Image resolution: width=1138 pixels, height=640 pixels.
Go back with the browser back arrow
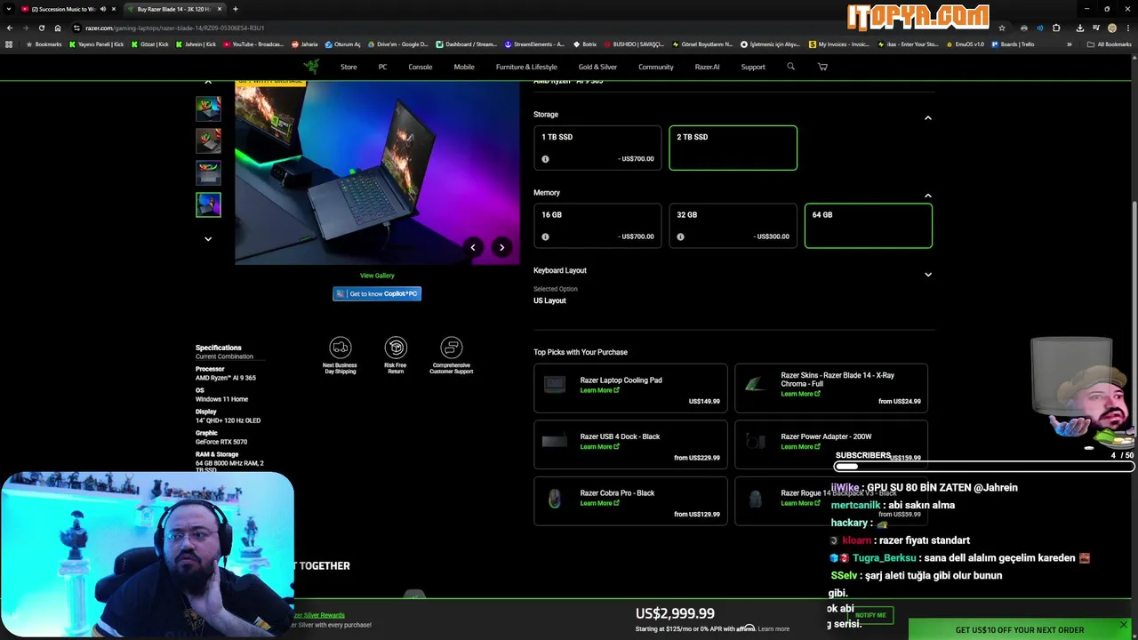[10, 28]
